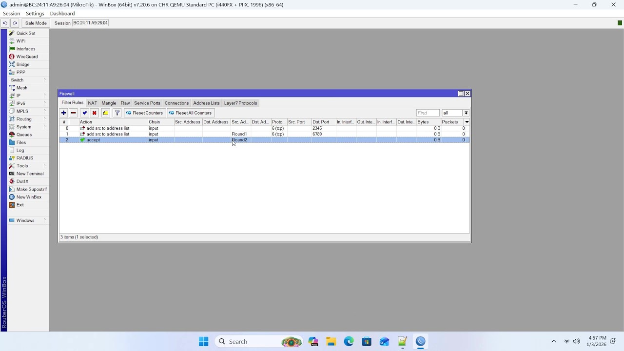624x351 pixels.
Task: Click Reset Counters button
Action: 144,113
